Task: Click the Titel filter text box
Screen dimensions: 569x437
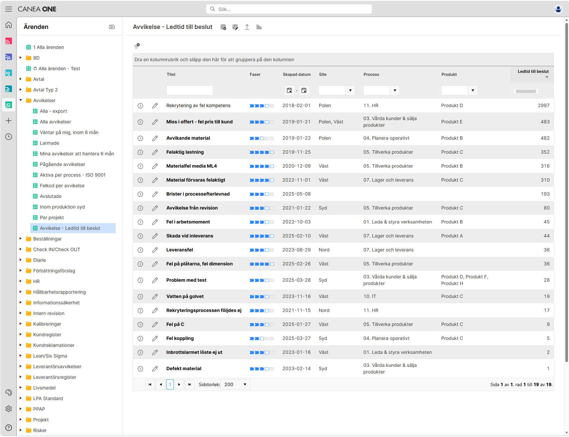Action: 190,90
